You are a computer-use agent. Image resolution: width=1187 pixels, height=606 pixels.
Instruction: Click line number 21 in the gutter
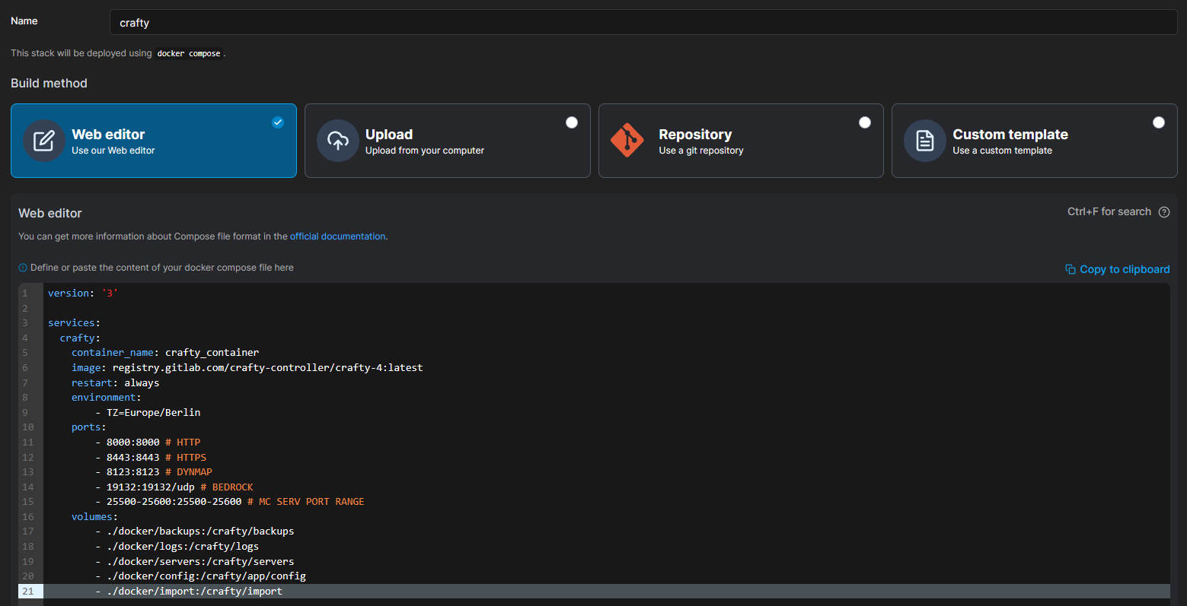[x=28, y=591]
